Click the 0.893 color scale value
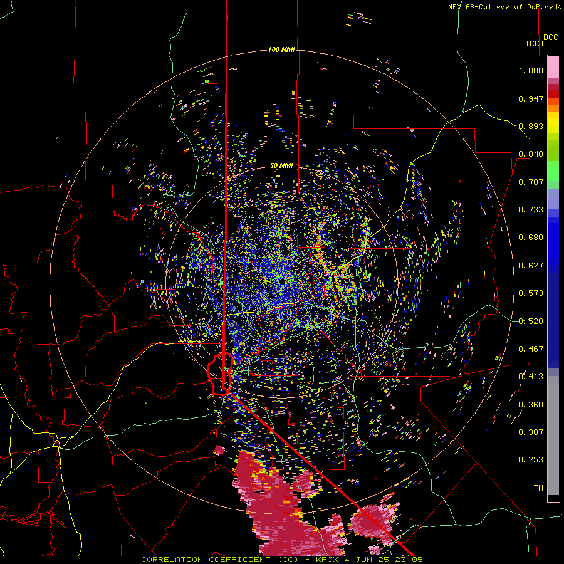The height and width of the screenshot is (564, 564). click(x=531, y=126)
